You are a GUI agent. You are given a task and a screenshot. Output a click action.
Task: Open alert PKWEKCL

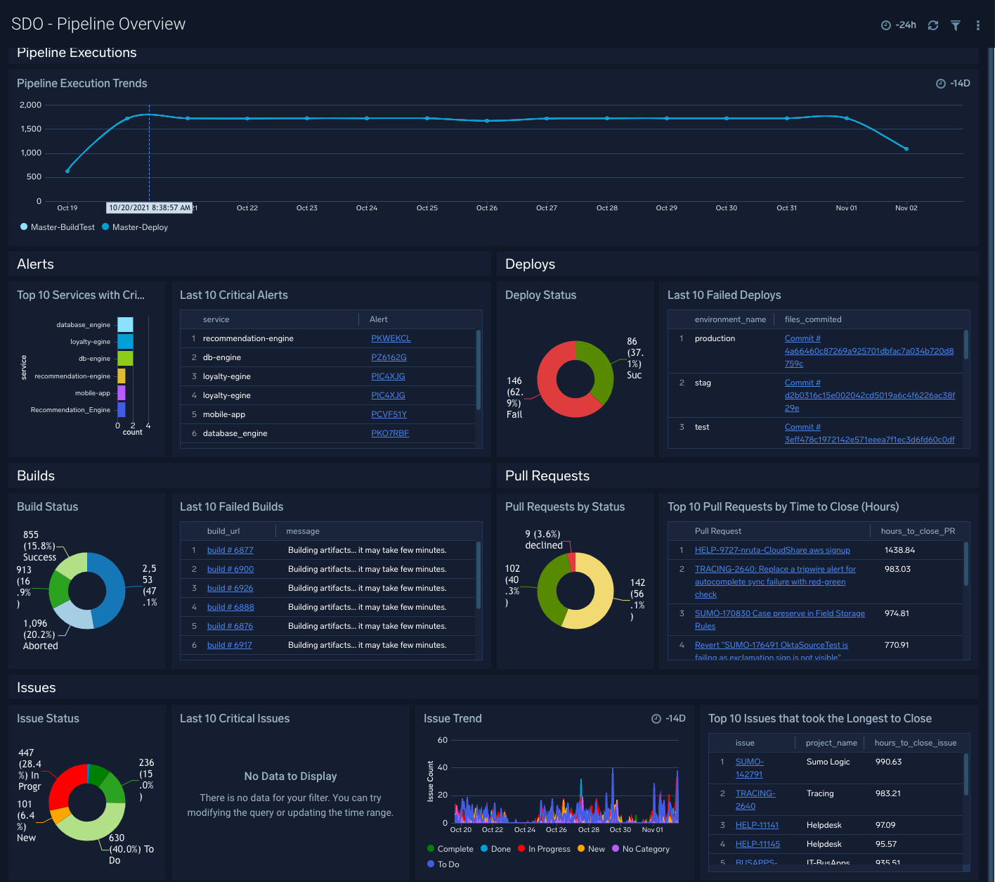[x=391, y=338]
